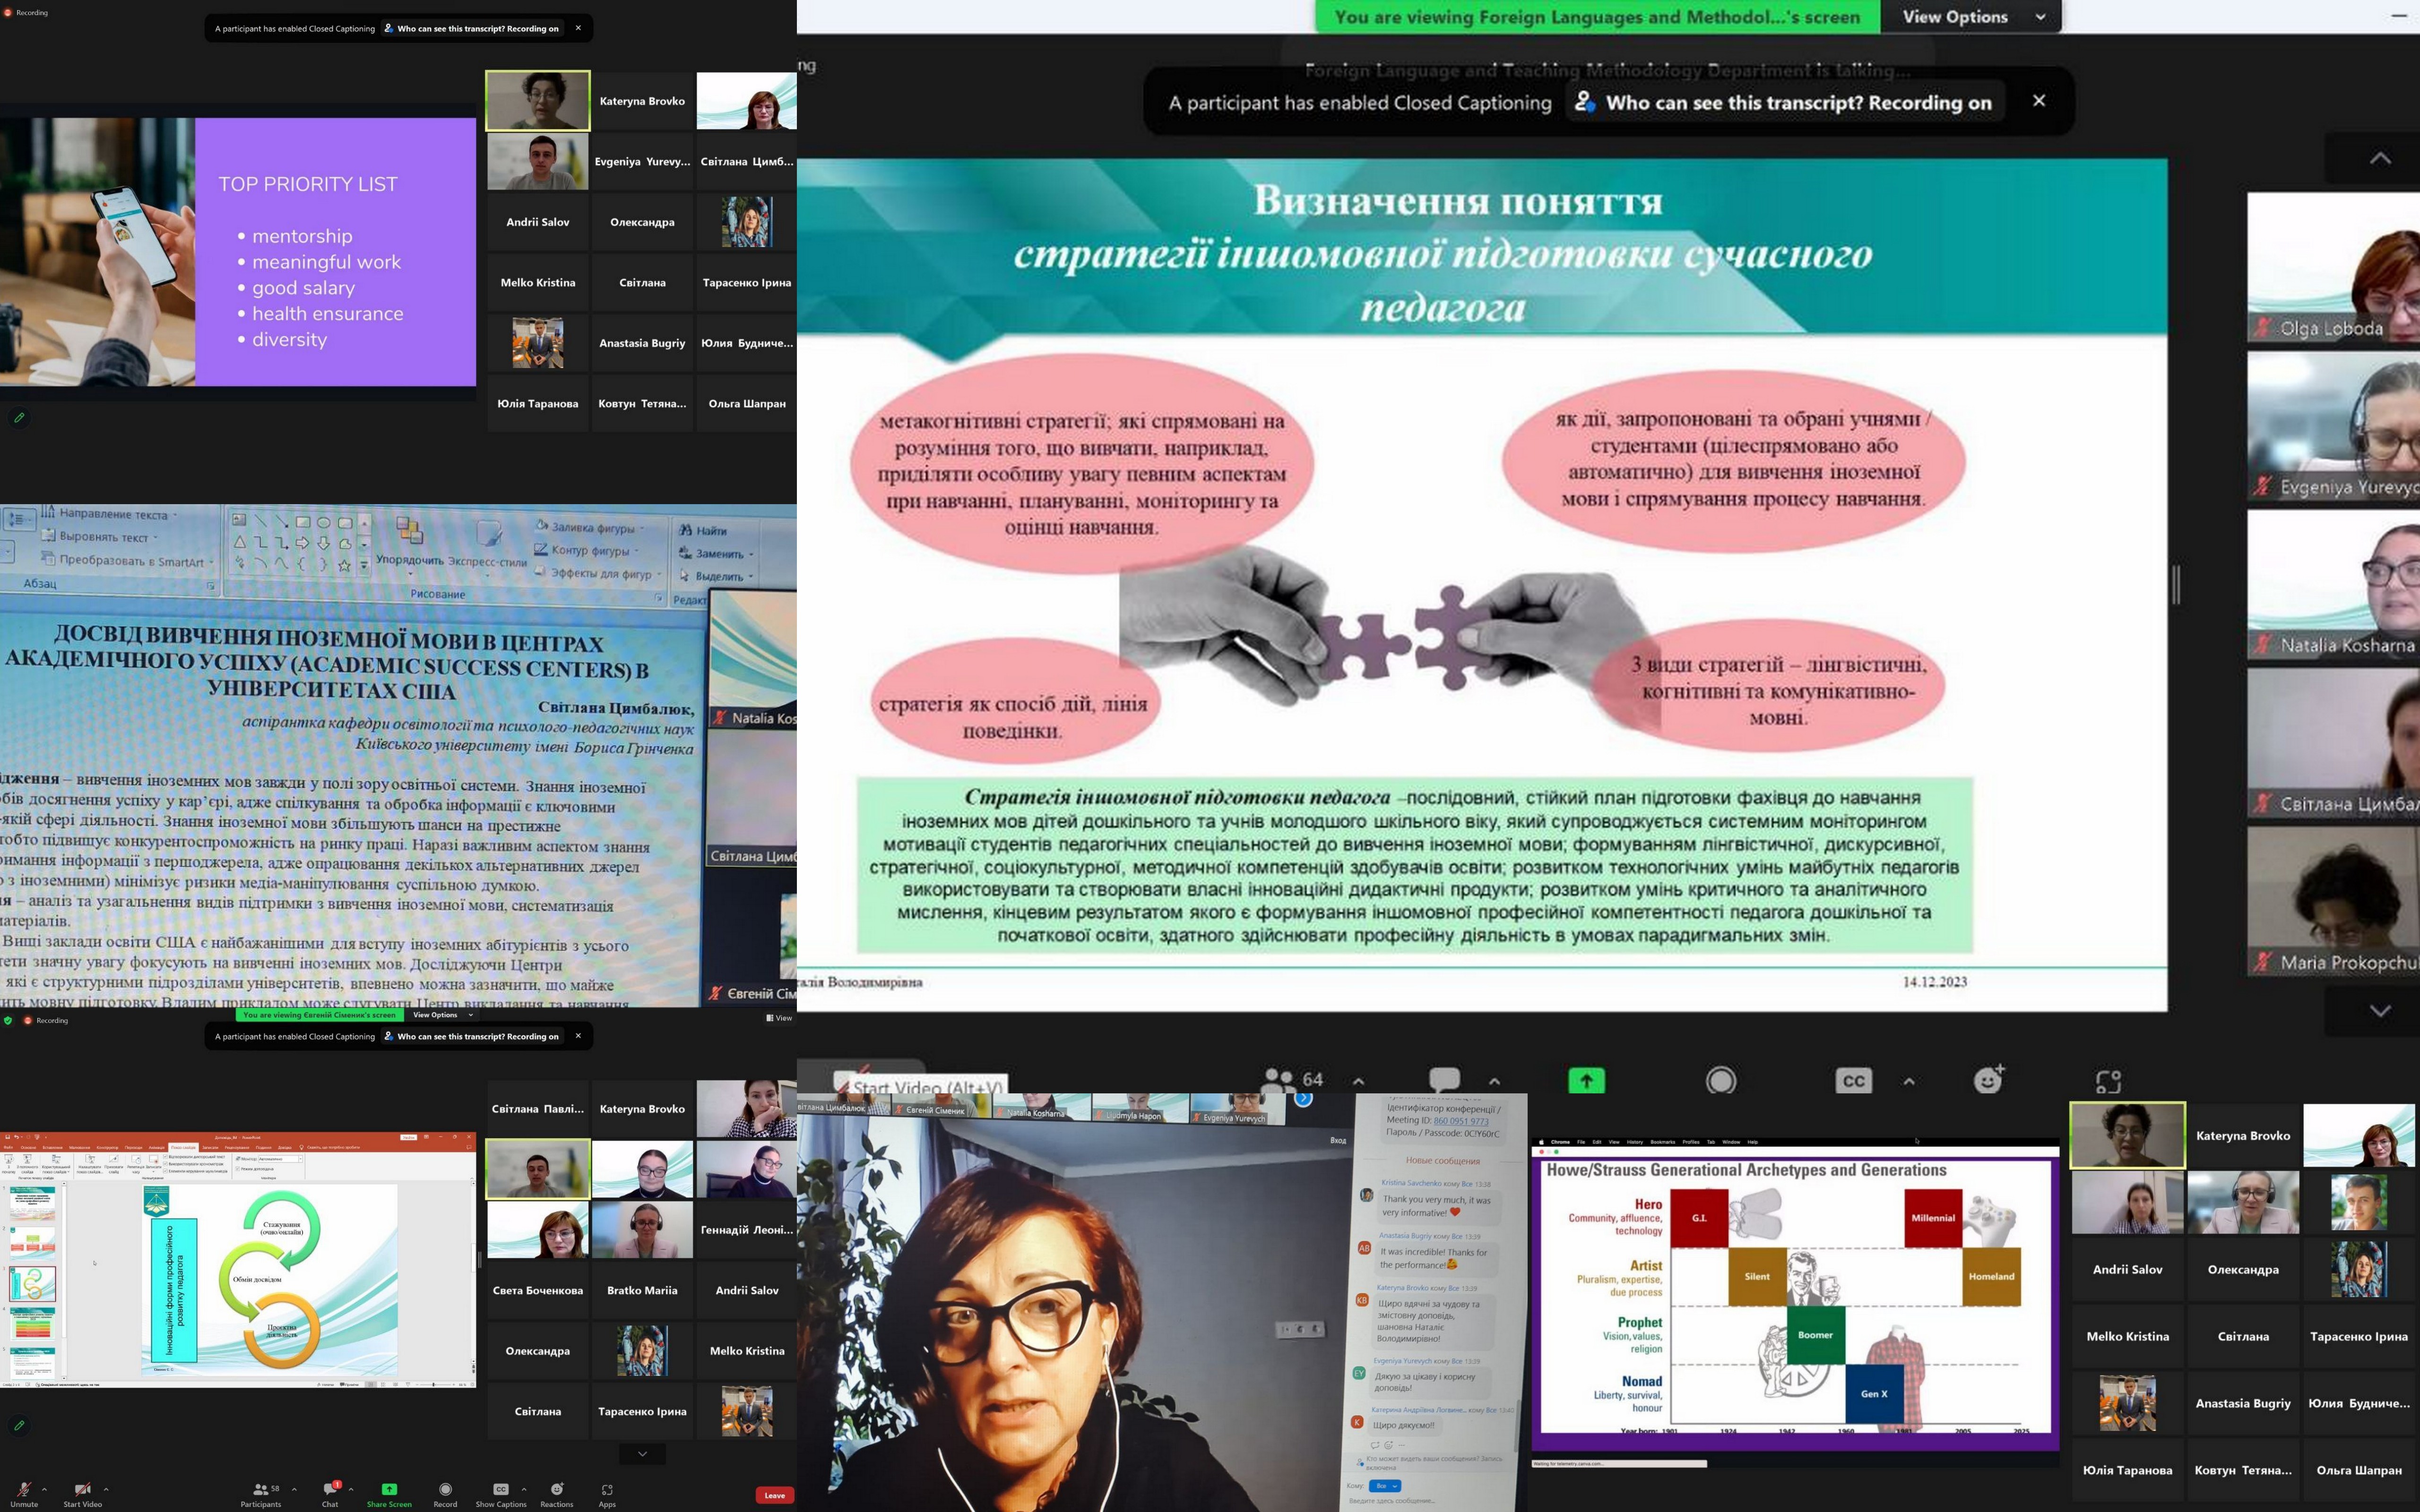Expand the arrow beside Participants 58
This screenshot has width=2420, height=1512.
point(294,1489)
